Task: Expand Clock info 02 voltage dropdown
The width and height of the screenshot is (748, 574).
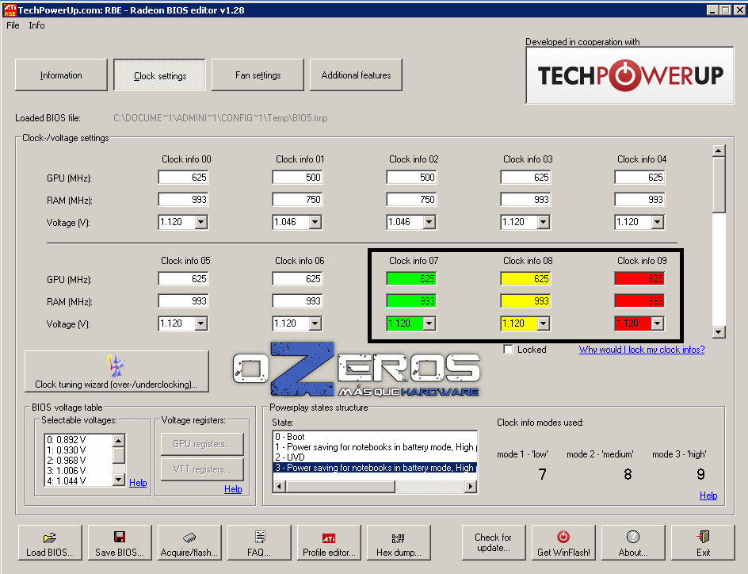Action: point(429,222)
